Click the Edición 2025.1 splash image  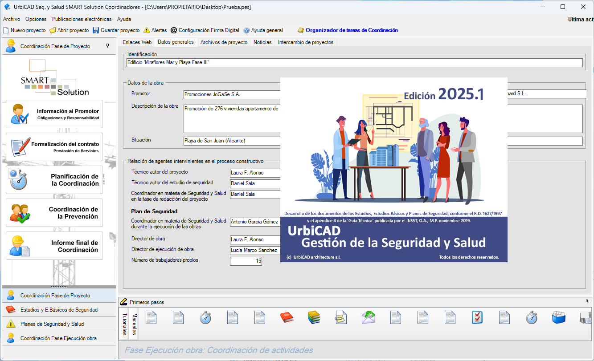point(393,170)
